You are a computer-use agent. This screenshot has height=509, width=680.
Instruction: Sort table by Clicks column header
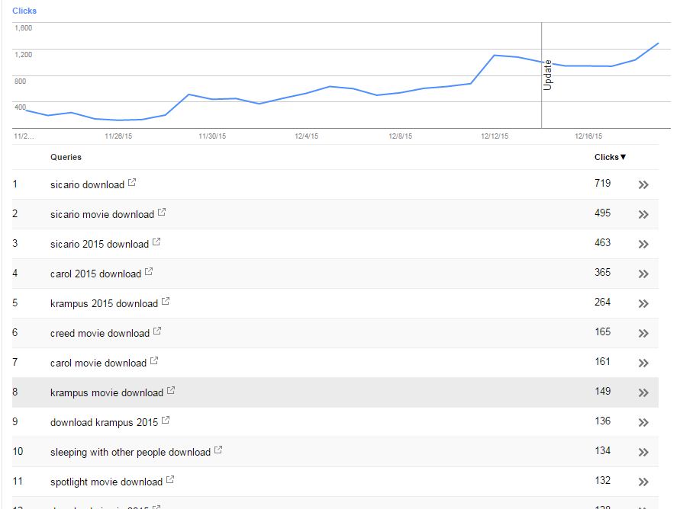click(x=611, y=157)
